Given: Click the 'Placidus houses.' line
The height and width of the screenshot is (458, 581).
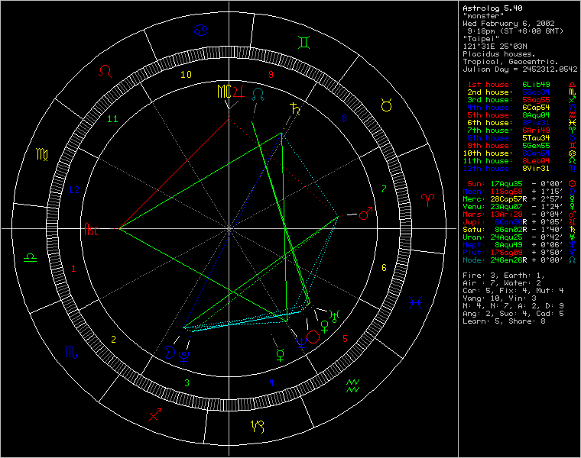Looking at the screenshot, I should [499, 54].
